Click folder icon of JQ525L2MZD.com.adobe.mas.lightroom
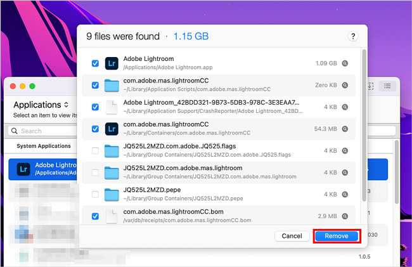This screenshot has width=412, height=267. point(112,173)
